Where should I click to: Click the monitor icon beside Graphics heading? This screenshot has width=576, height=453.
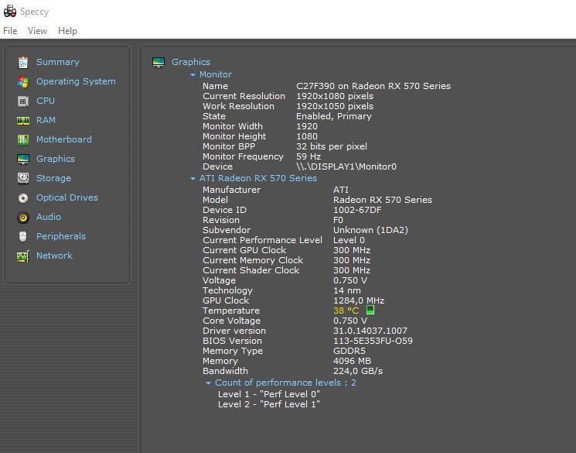(158, 62)
